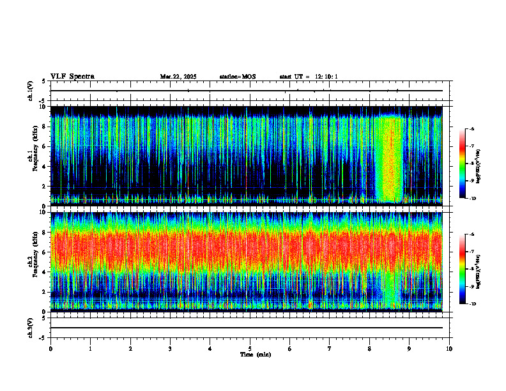Click time axis tick label "7"
The width and height of the screenshot is (506, 391).
tap(330, 349)
